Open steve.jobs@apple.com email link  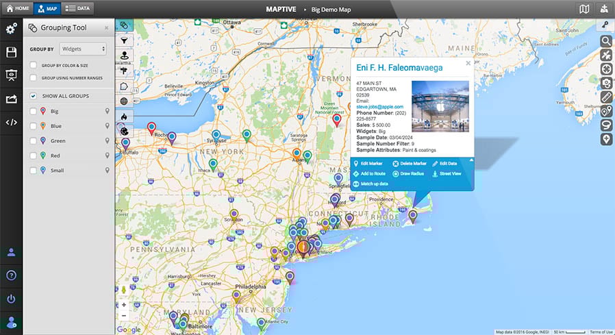[379, 107]
